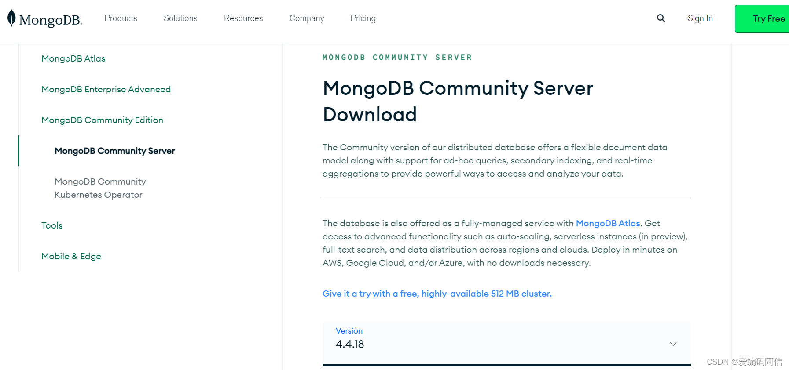
Task: Open the Products menu
Action: pyautogui.click(x=121, y=18)
